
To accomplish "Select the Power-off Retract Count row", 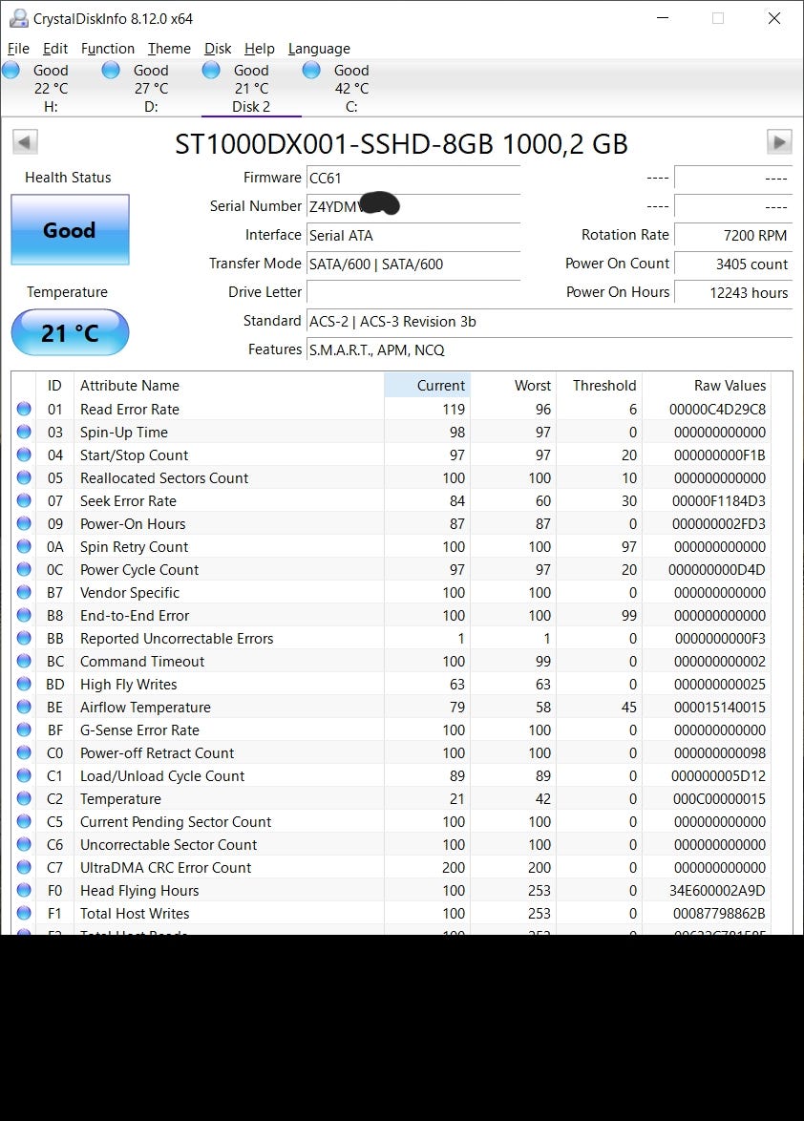I will (392, 752).
